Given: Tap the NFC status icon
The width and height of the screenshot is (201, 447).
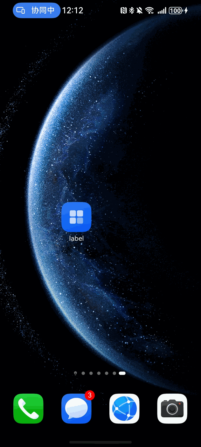Looking at the screenshot, I should click(123, 11).
